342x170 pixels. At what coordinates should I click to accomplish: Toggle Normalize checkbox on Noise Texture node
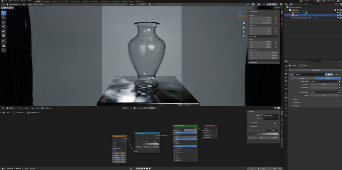pos(114,149)
